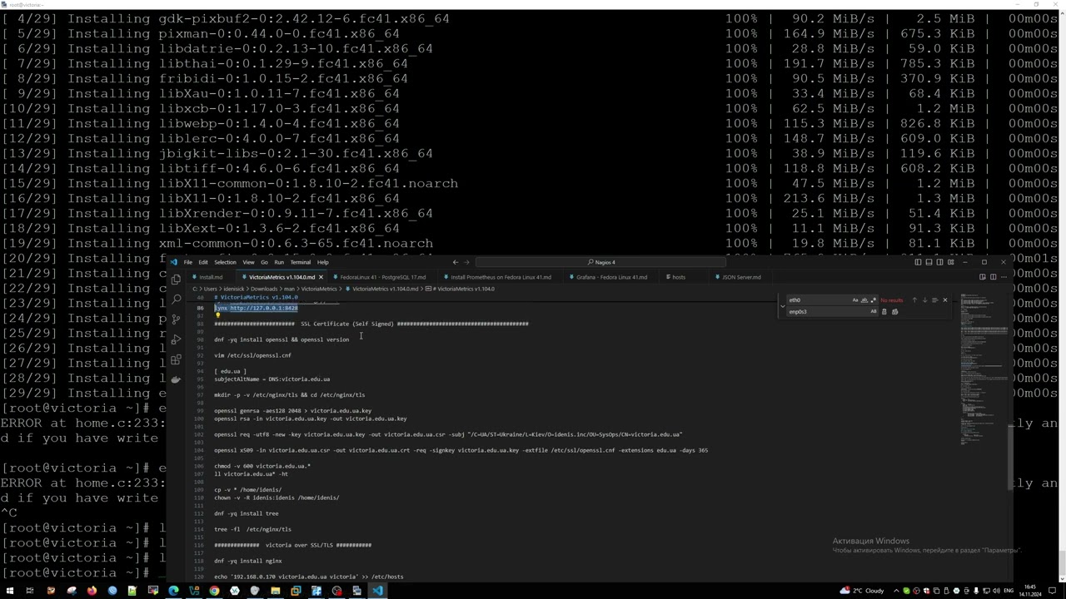Viewport: 1066px width, 599px height.
Task: Click the Replace All button in find widget
Action: pos(894,312)
